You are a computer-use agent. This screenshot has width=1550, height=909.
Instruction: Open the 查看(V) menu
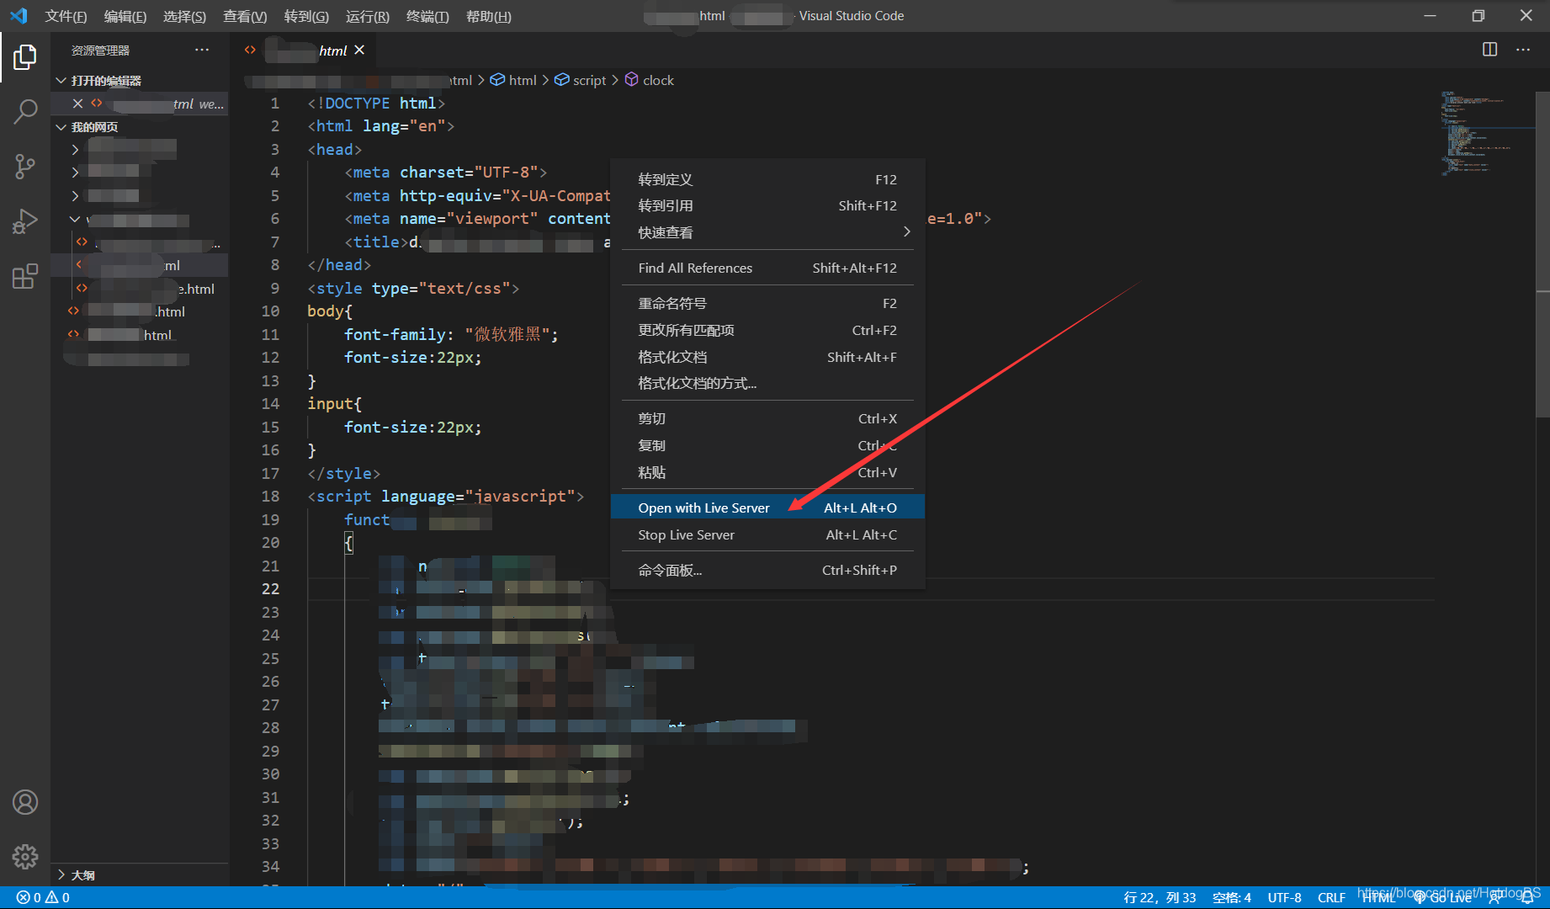pyautogui.click(x=245, y=16)
